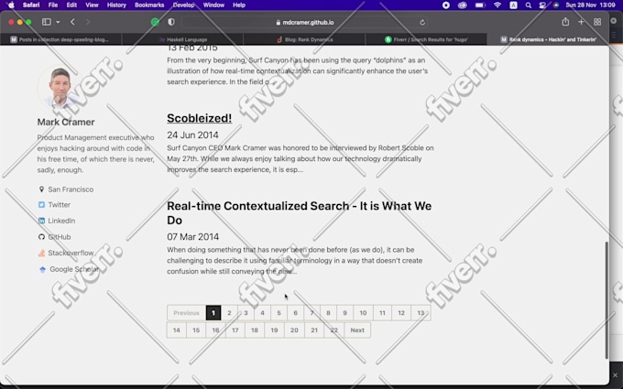Open the Safari menu
This screenshot has height=389, width=623.
point(31,5)
